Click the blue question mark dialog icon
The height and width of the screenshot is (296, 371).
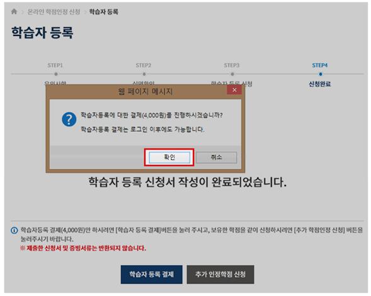[69, 120]
